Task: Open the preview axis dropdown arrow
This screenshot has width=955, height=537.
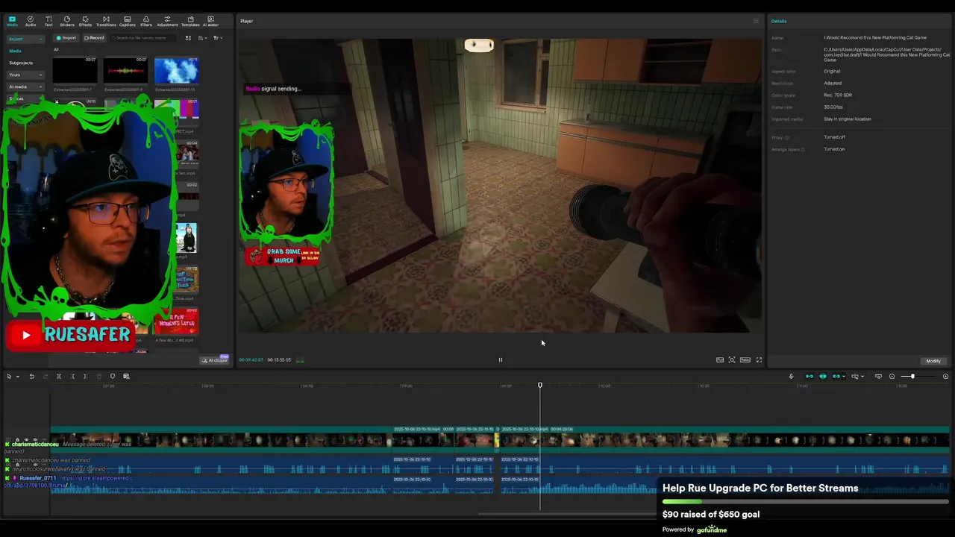Action: point(862,377)
